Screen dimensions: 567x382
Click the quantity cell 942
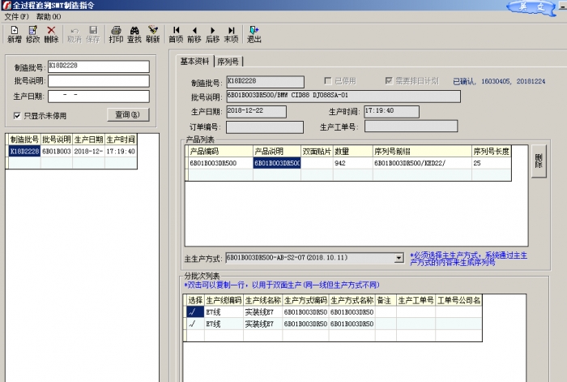pos(352,163)
